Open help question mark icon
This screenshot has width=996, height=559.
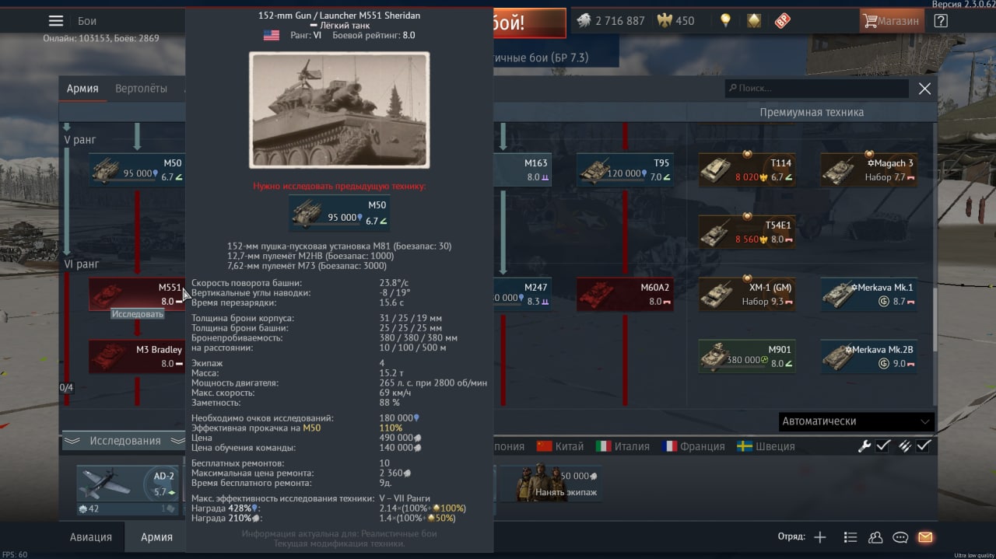click(941, 21)
